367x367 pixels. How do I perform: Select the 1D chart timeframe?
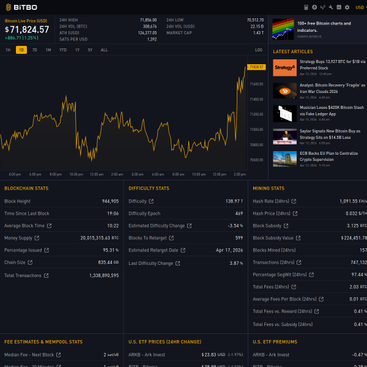(x=21, y=50)
